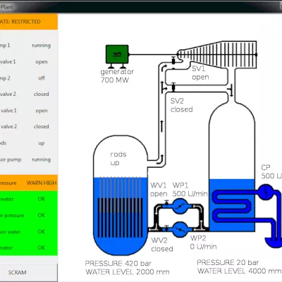Click the SV2 steam valve symbol

(x=173, y=87)
